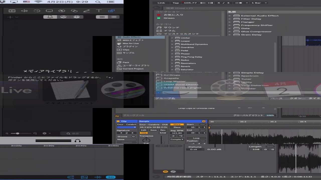This screenshot has height=180, width=321.
Task: Expand the Ping Pong Delay device
Action: [x=172, y=57]
